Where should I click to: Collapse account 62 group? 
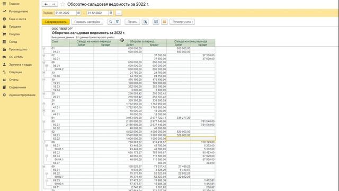[x=44, y=132]
